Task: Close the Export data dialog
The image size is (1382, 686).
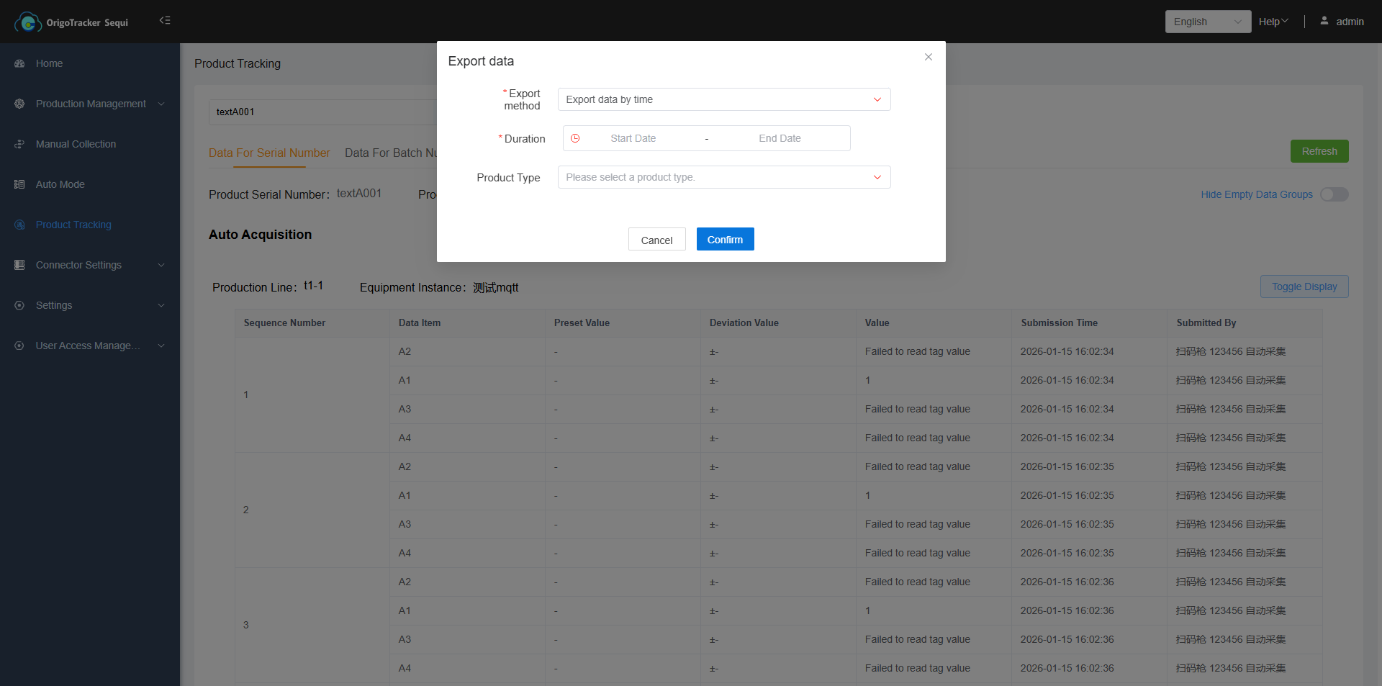Action: coord(928,57)
